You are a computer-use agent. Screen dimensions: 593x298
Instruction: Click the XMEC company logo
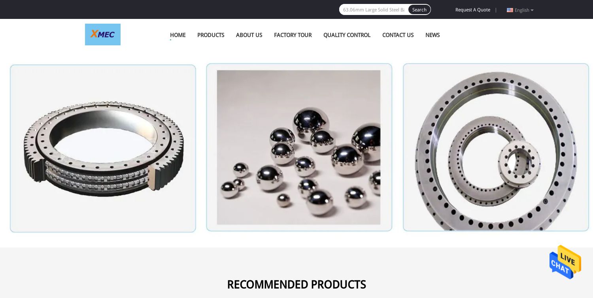coord(103,34)
